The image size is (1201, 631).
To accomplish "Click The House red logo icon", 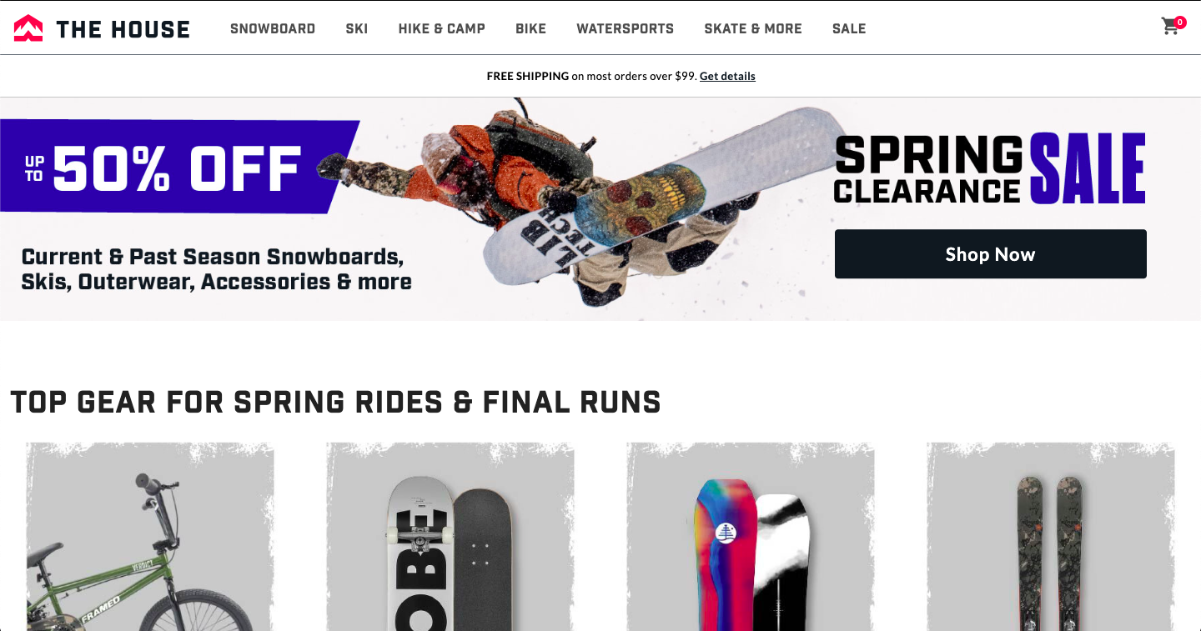I will coord(28,28).
